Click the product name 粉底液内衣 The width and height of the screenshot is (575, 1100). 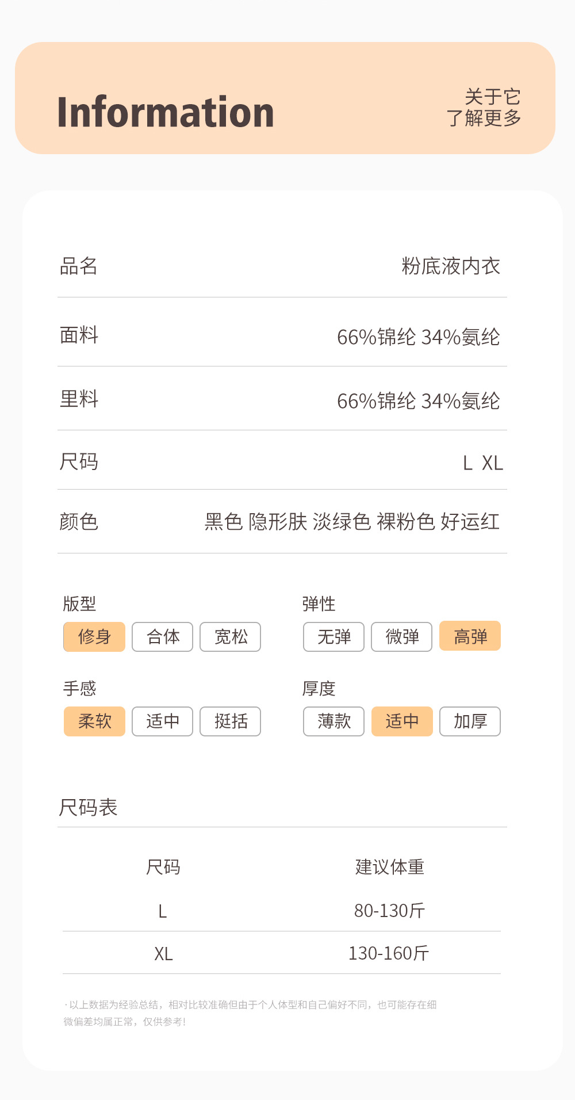click(x=451, y=266)
